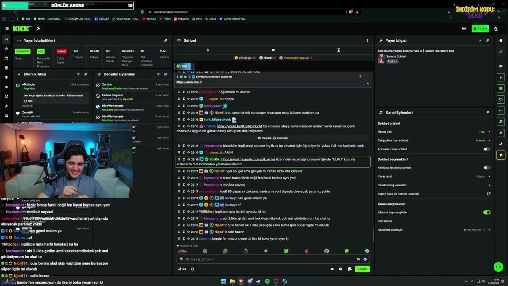508x286 pixels.
Task: Pop out the Kanal Eylemleri panel
Action: 487,113
